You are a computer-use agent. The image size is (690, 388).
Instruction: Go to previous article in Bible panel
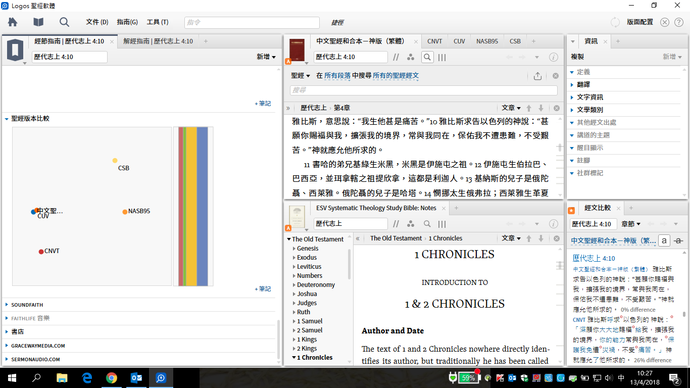coord(529,108)
